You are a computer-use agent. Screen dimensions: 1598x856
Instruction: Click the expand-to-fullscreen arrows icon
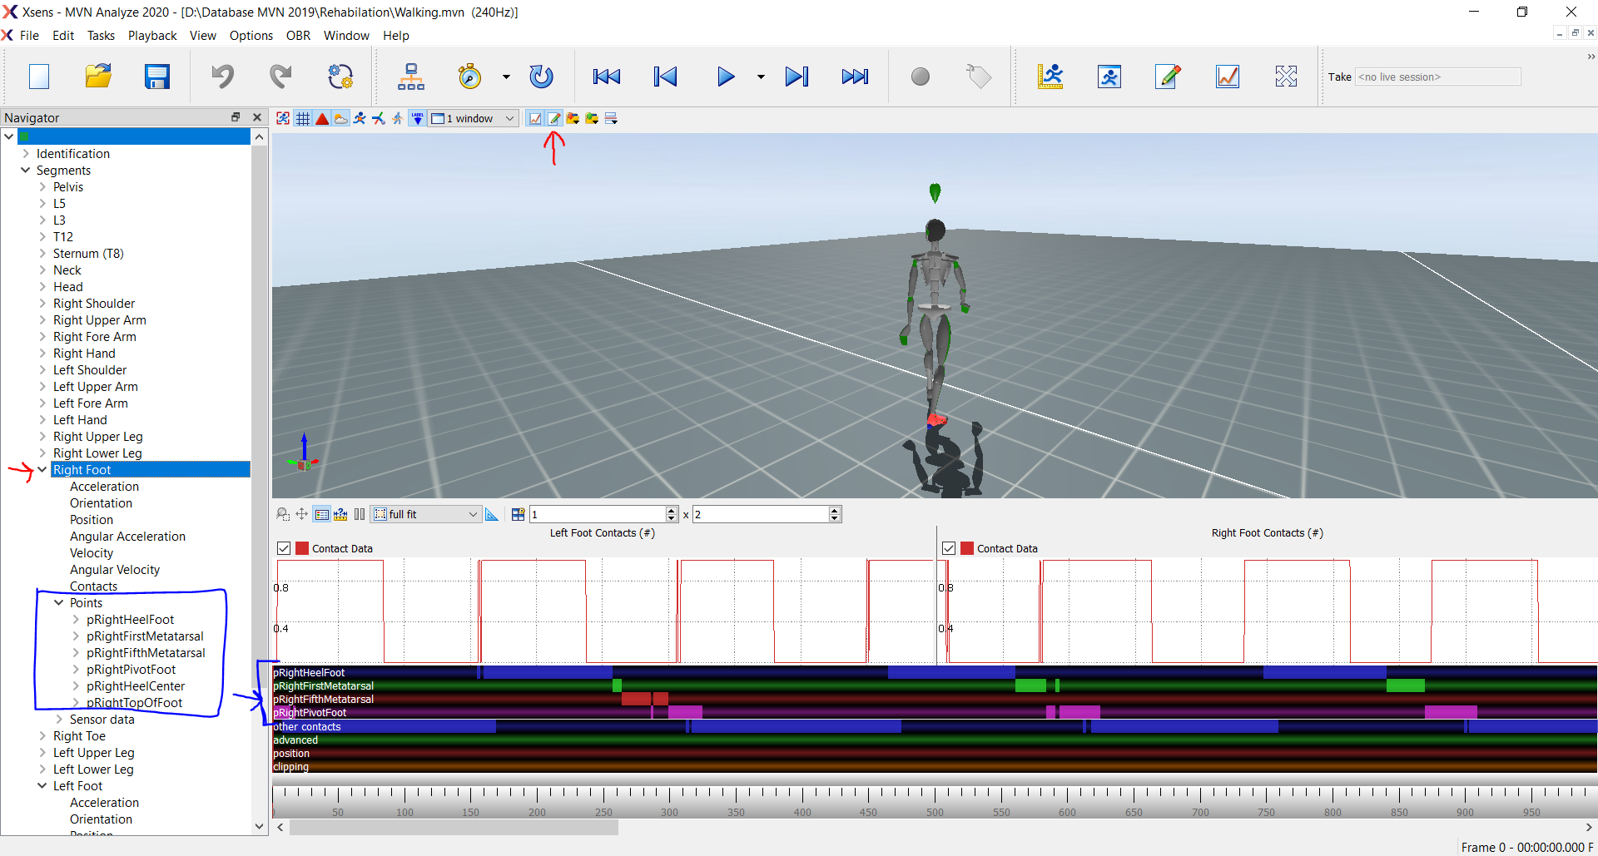point(1286,77)
